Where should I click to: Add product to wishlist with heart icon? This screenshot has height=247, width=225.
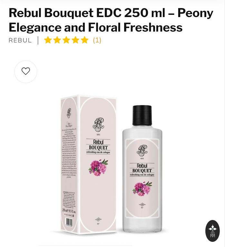point(26,71)
